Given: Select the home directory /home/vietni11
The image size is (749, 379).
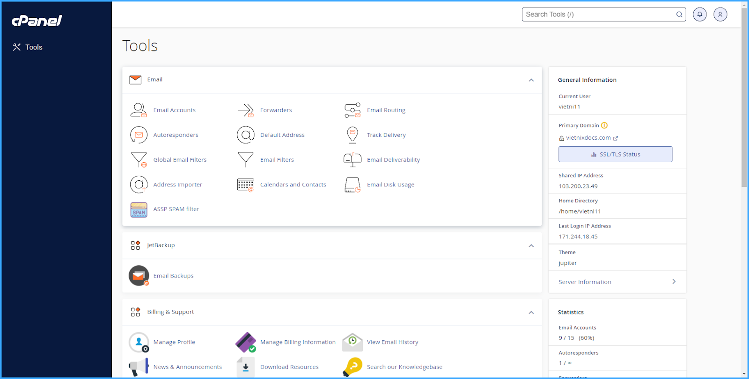Looking at the screenshot, I should pyautogui.click(x=580, y=211).
